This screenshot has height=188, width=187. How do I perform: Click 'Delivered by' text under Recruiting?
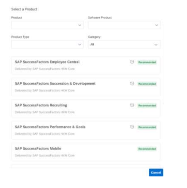45,112
